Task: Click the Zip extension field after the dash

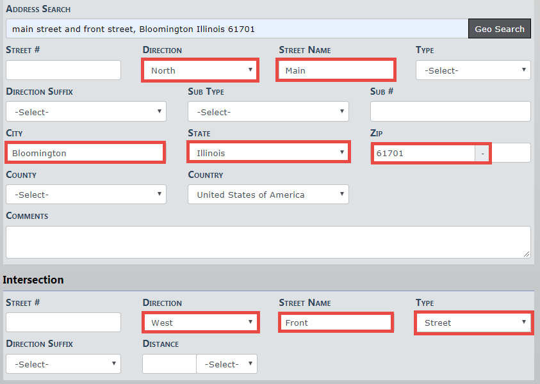Action: (511, 153)
